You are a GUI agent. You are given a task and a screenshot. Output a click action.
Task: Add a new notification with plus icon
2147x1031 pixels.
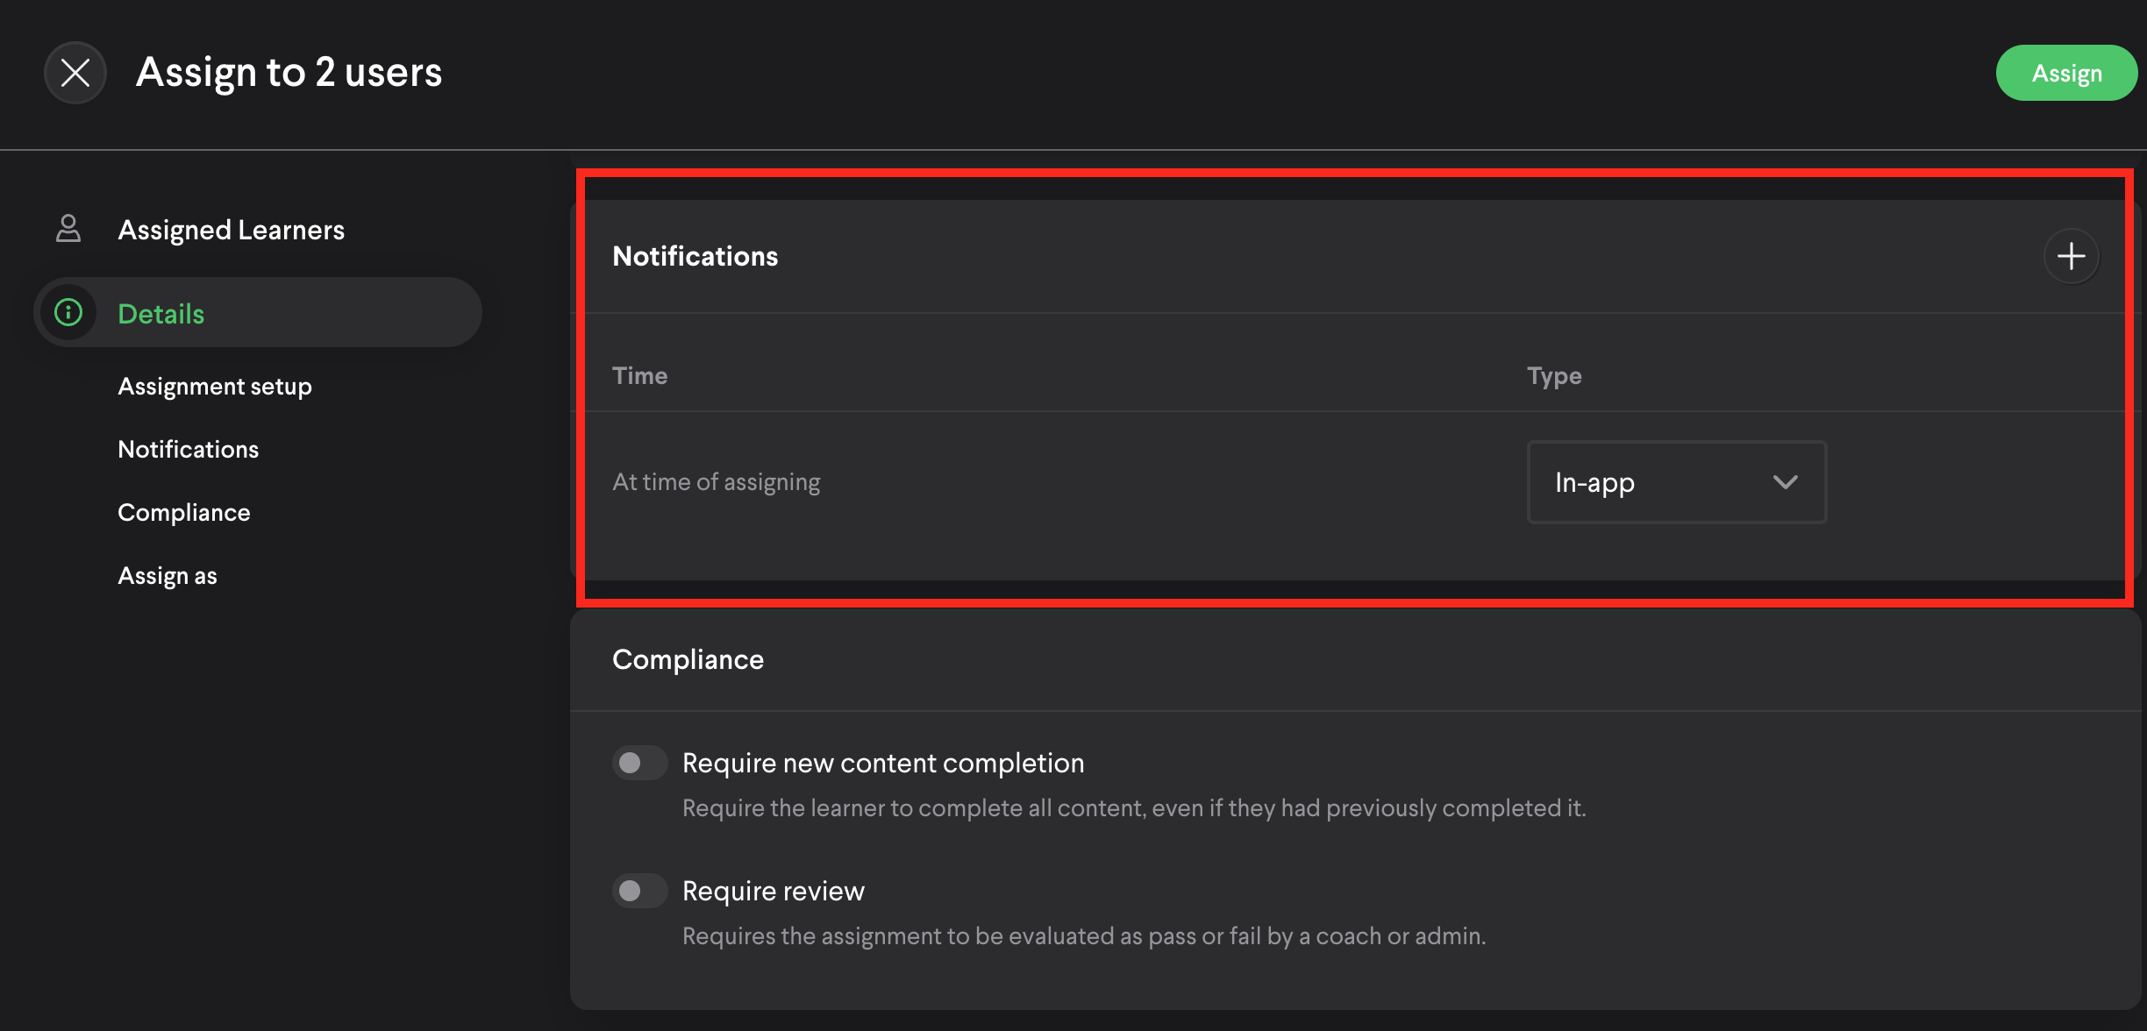click(2071, 256)
